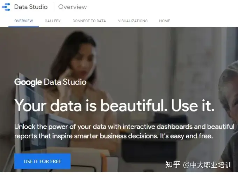Open the CONNECT TO DATA tab

tap(89, 21)
